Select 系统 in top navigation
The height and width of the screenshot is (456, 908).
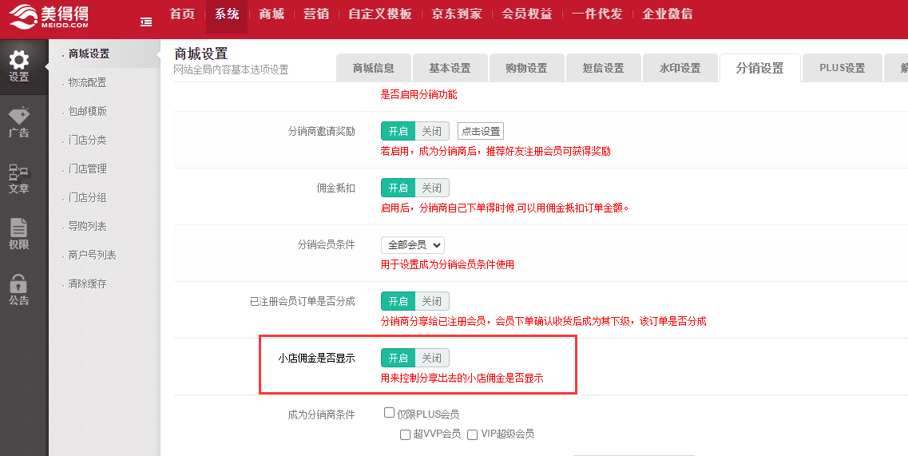click(x=227, y=14)
